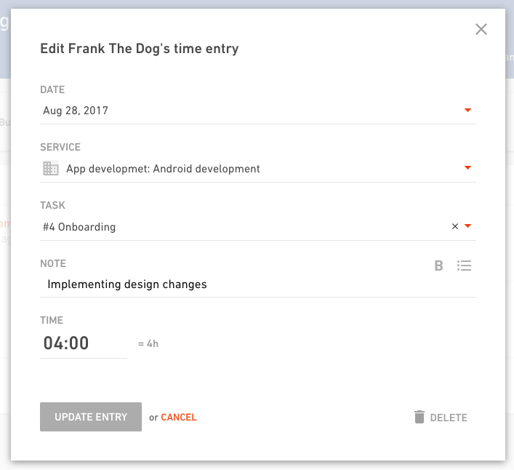Expand the Task dropdown arrow
514x470 pixels.
468,226
